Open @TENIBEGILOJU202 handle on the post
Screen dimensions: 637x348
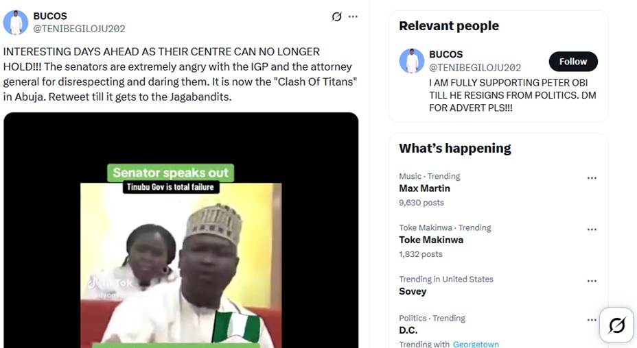point(79,29)
